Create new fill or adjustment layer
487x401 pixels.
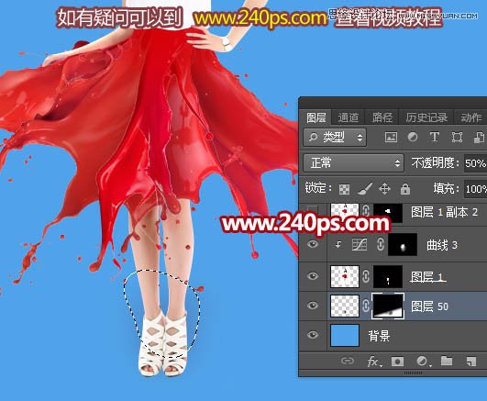[423, 362]
